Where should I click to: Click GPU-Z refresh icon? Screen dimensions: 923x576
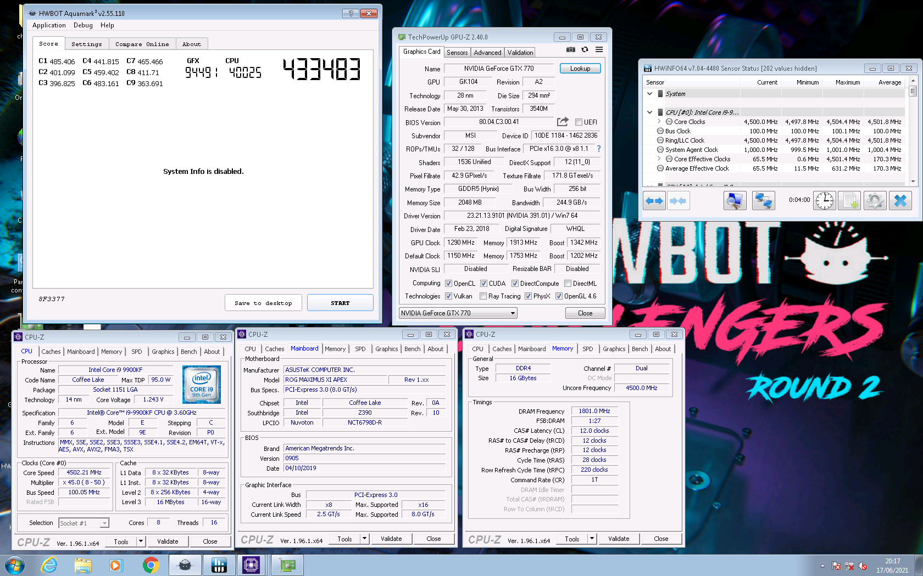[x=585, y=49]
